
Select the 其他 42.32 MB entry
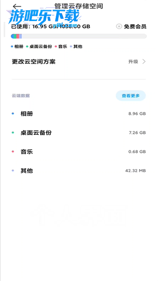click(79, 171)
